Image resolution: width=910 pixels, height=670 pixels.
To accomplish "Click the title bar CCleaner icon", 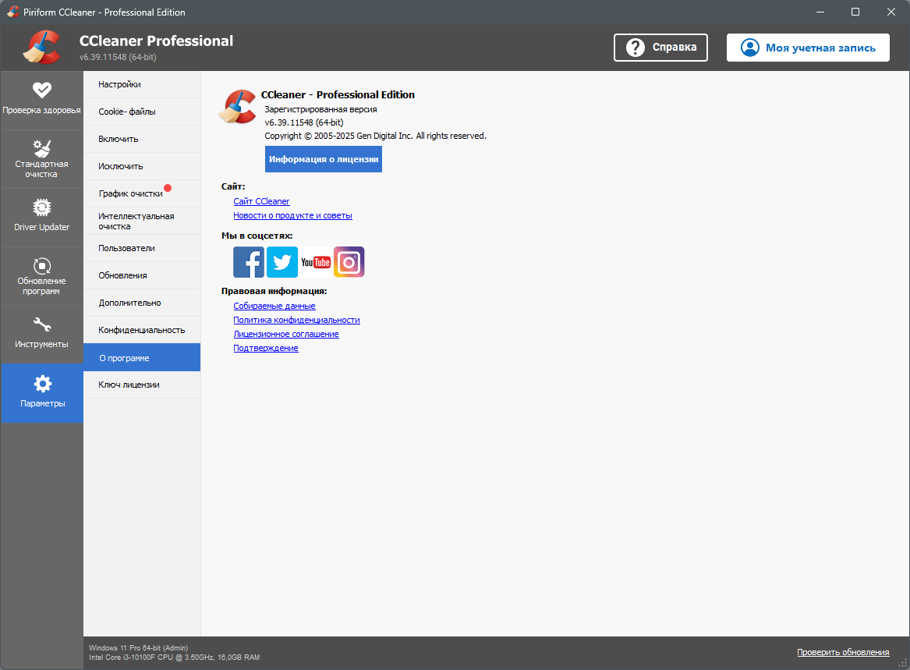I will (12, 12).
